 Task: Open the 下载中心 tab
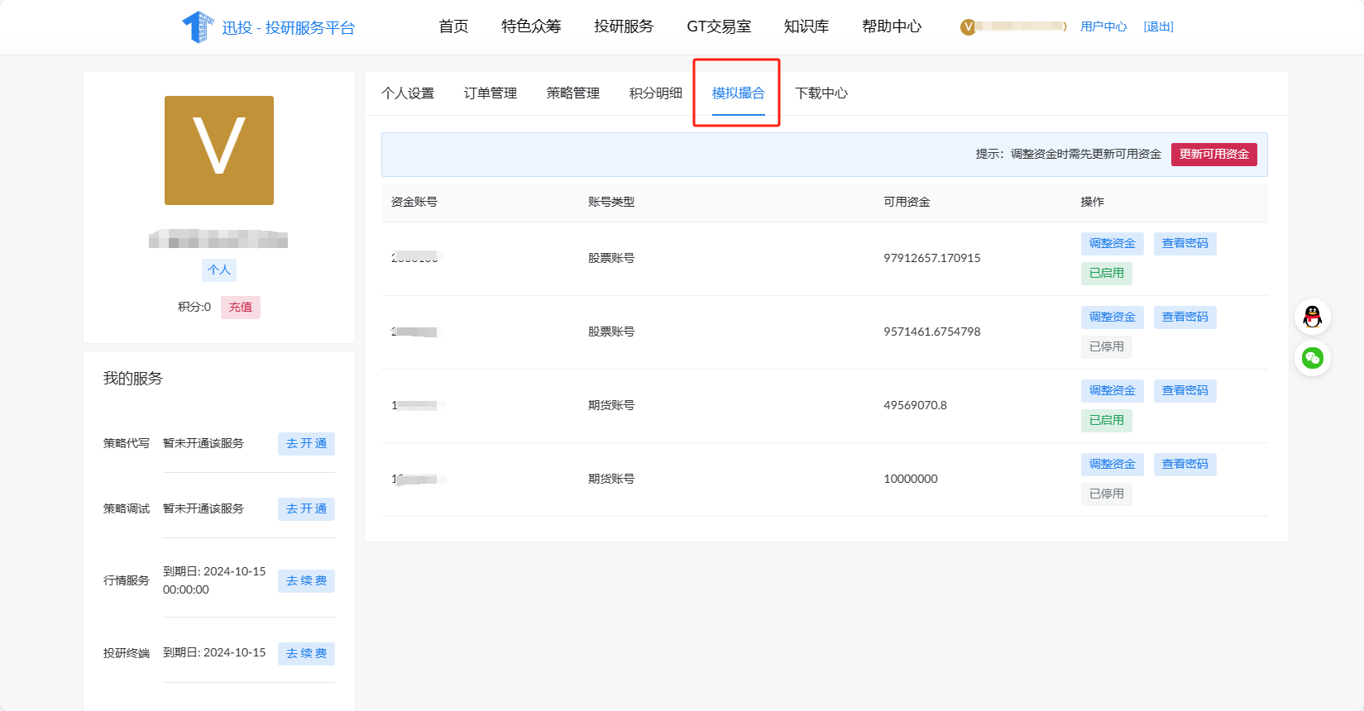coord(821,93)
